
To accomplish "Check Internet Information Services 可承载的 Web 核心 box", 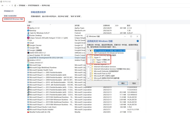I will [91, 69].
